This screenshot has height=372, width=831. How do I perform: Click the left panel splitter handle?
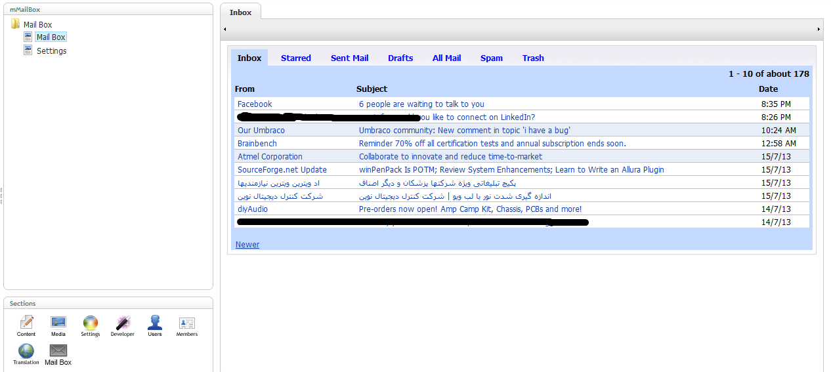pos(1,195)
